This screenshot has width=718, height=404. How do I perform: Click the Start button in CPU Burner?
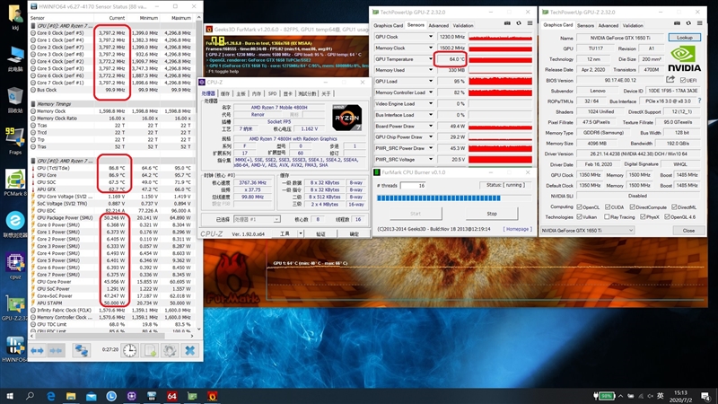(416, 214)
